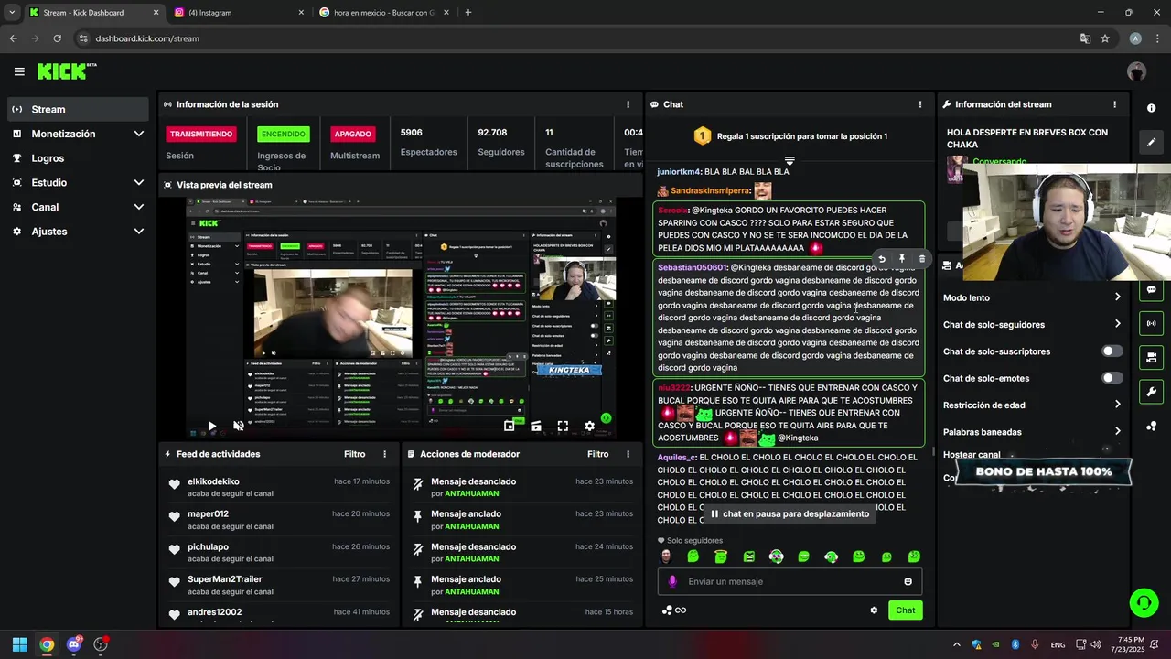Click in the Enviar un mensaje field
Image resolution: width=1171 pixels, height=659 pixels.
tap(790, 581)
